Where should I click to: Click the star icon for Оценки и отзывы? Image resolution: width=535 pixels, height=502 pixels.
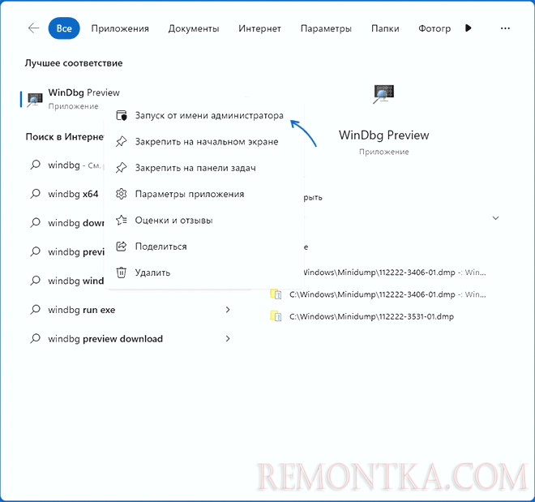[122, 220]
